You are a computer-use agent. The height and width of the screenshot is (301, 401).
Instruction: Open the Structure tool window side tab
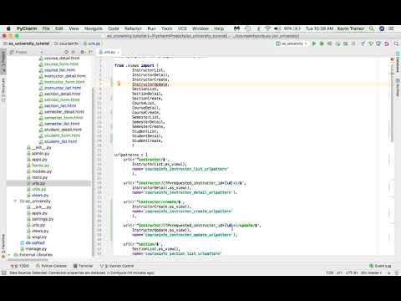click(x=3, y=90)
